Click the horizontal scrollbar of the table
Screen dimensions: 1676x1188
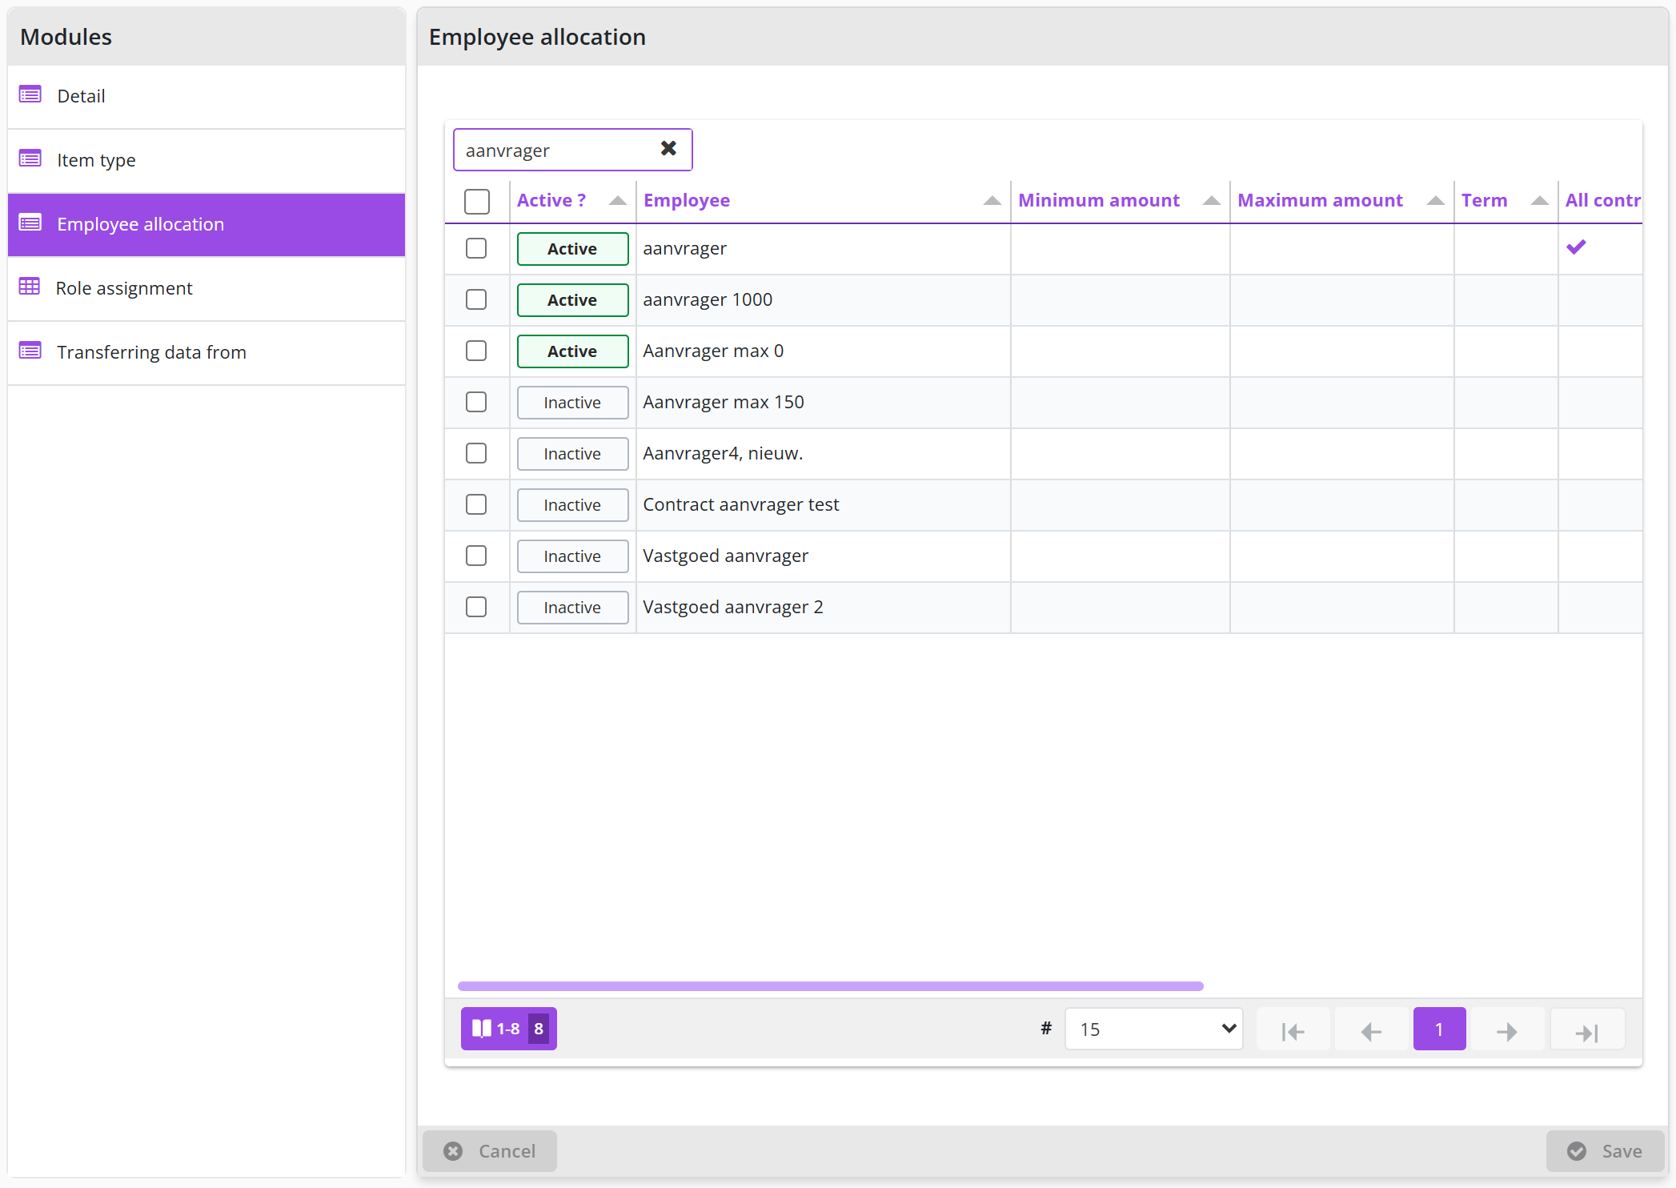[830, 986]
